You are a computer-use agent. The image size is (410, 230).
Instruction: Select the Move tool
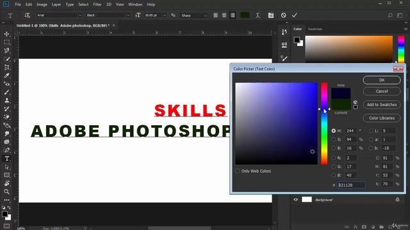pos(7,34)
